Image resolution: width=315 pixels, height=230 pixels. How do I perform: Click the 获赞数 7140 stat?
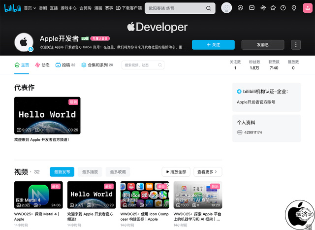[x=274, y=65]
